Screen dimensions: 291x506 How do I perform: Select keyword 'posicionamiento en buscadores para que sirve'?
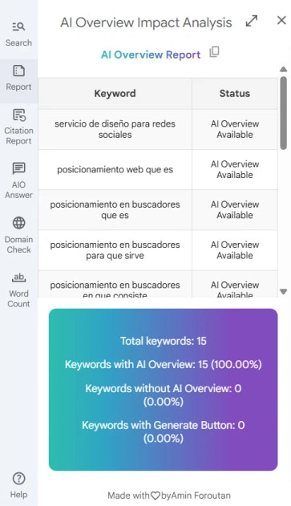coord(115,250)
